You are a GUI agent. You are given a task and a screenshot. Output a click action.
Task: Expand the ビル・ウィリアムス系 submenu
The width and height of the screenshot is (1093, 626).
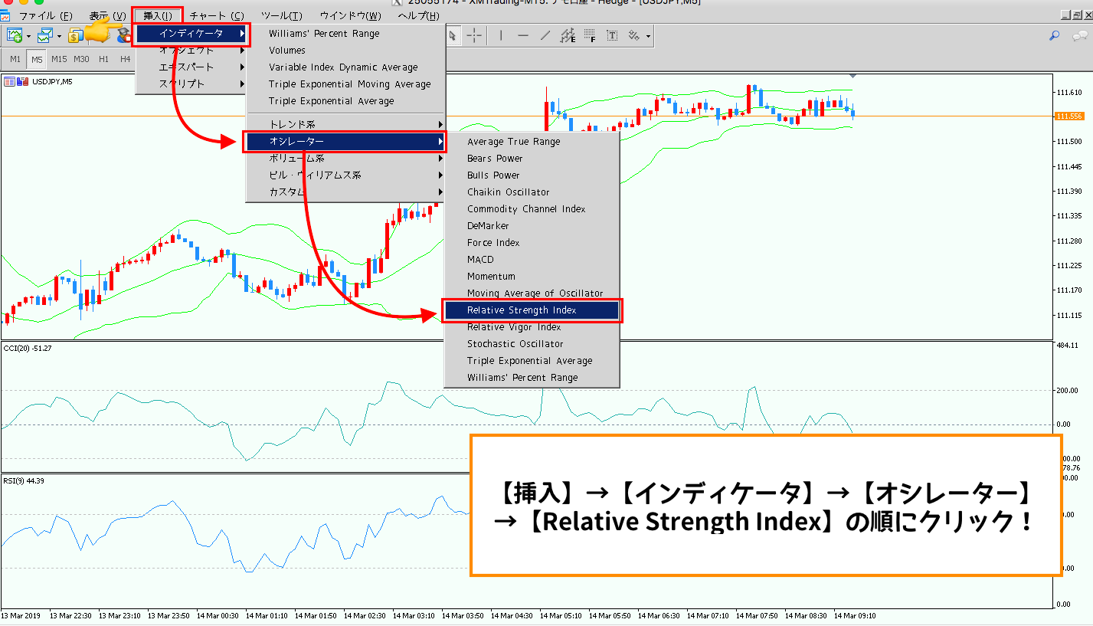click(x=345, y=175)
